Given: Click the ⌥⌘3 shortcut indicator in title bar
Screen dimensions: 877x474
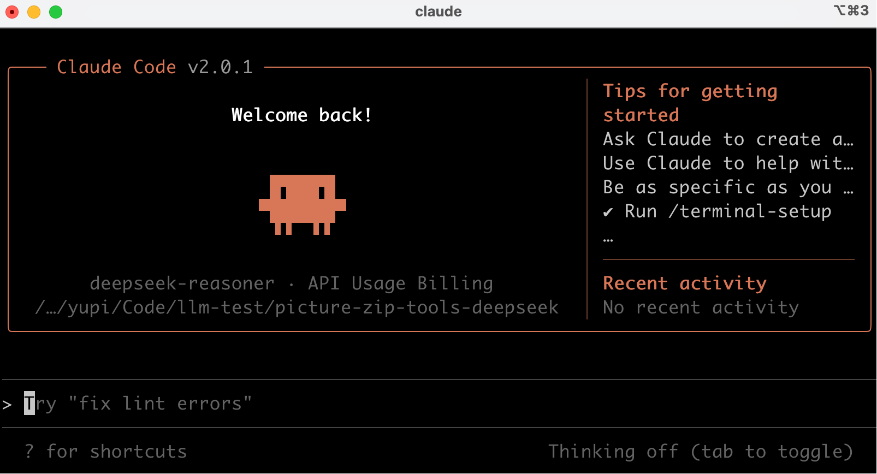Looking at the screenshot, I should tap(851, 11).
